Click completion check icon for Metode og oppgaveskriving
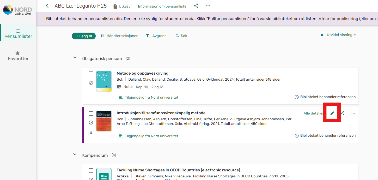The image size is (378, 180). [91, 83]
